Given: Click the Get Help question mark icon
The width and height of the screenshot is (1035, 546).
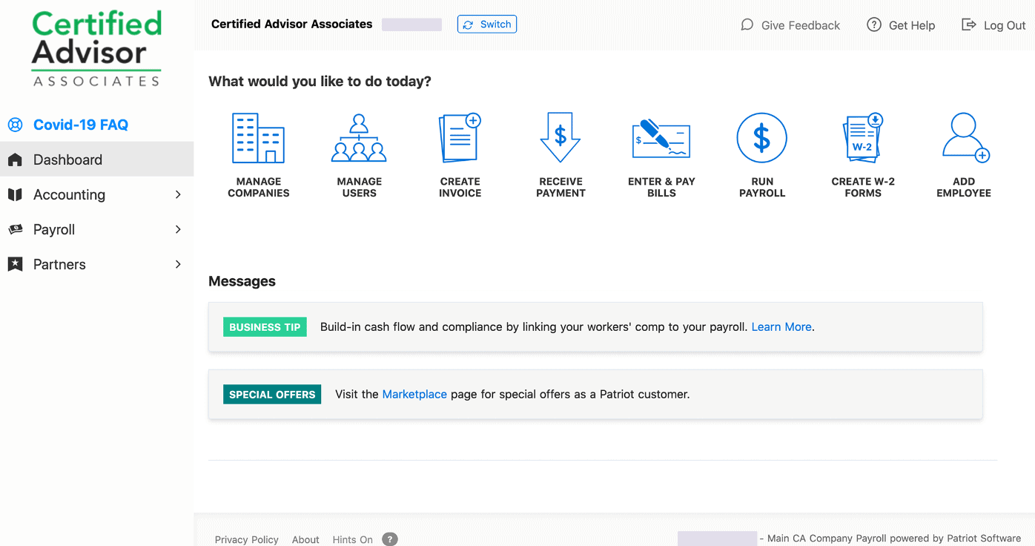Looking at the screenshot, I should click(x=874, y=25).
